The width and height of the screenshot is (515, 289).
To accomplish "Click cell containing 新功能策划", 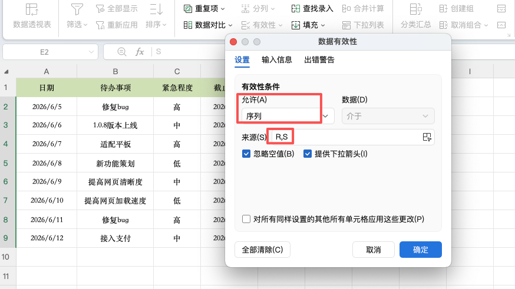I will pos(115,163).
